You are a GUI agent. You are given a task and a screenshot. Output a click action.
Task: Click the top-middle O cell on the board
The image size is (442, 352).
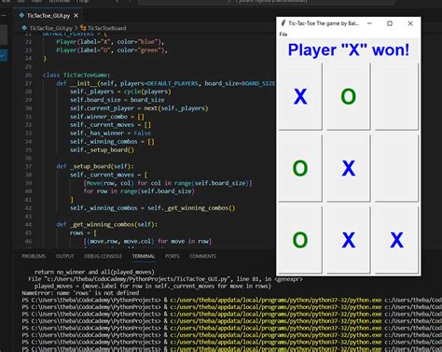coord(349,96)
